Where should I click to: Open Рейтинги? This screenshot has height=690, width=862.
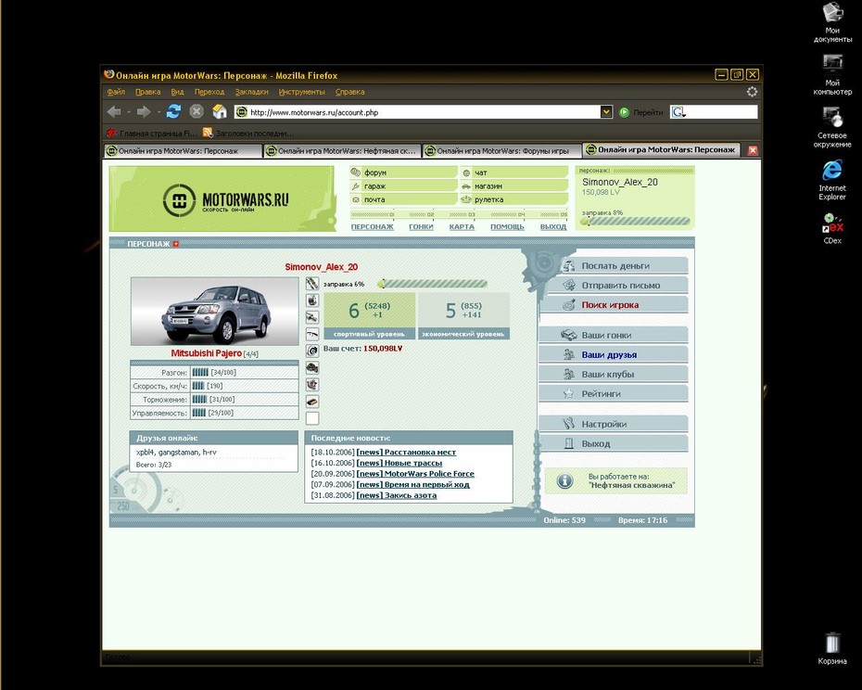(615, 394)
